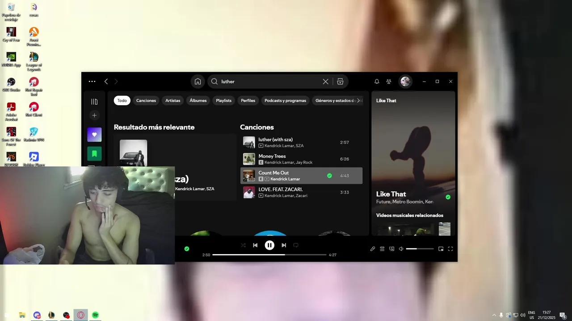572x321 pixels.
Task: Play the song Money Trees
Action: [302, 159]
